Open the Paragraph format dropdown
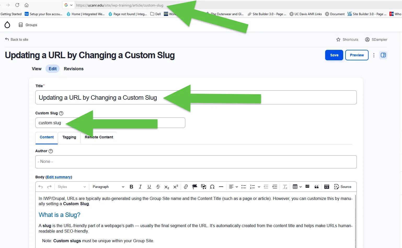This screenshot has width=402, height=248. tap(108, 187)
